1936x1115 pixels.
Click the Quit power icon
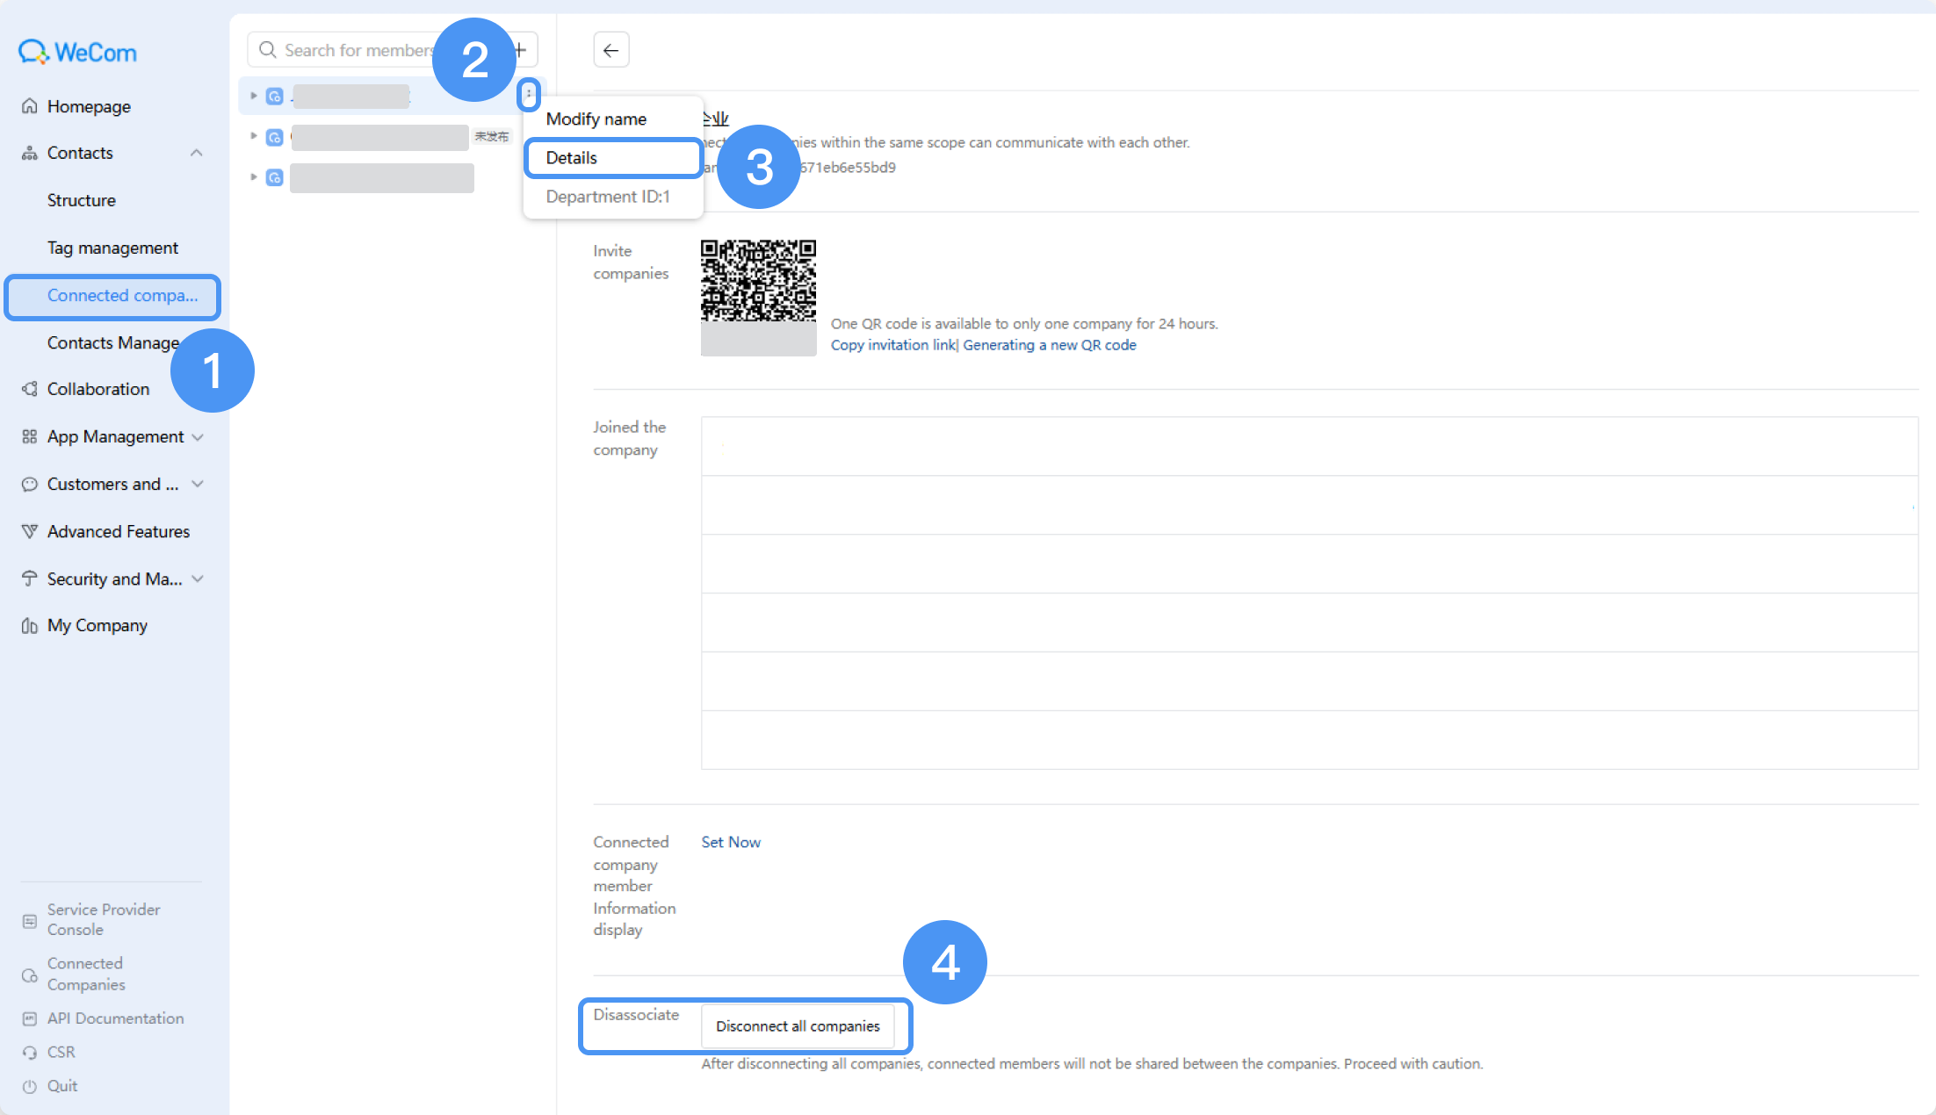pos(30,1086)
